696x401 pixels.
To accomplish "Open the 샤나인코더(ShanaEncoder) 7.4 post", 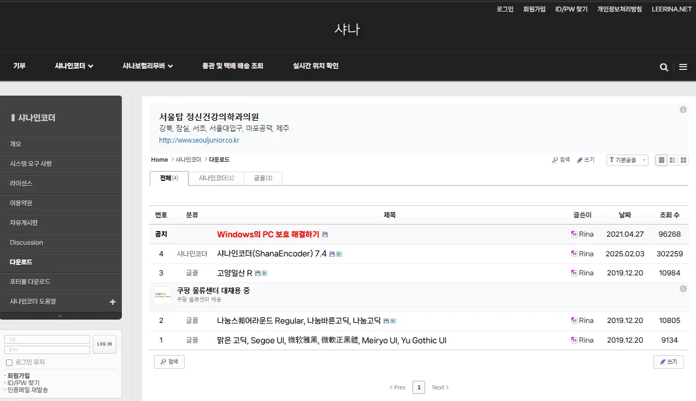I will (272, 254).
